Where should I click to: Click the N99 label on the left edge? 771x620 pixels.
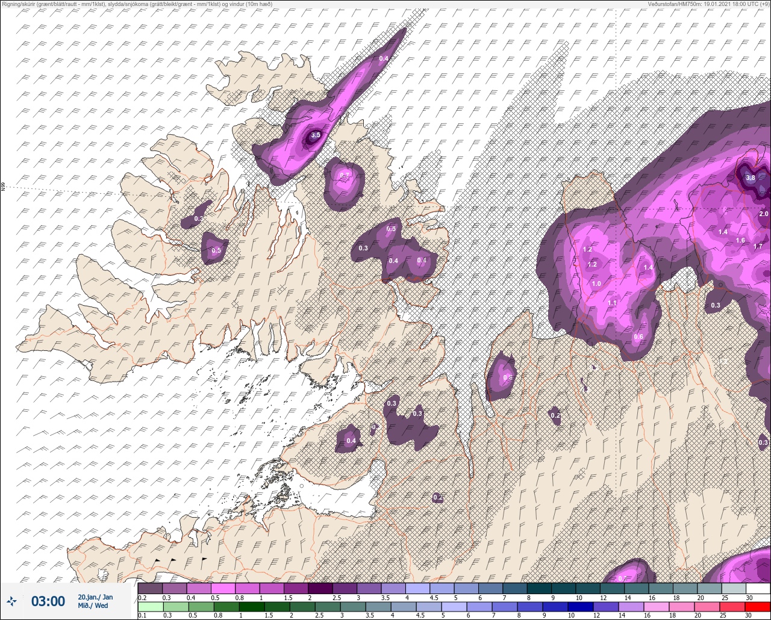point(3,187)
